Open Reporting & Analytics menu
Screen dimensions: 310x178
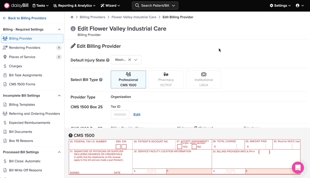pos(75,6)
